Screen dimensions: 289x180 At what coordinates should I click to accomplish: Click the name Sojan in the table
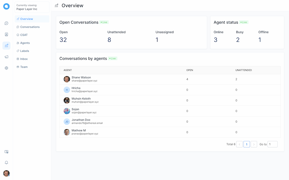(x=75, y=109)
